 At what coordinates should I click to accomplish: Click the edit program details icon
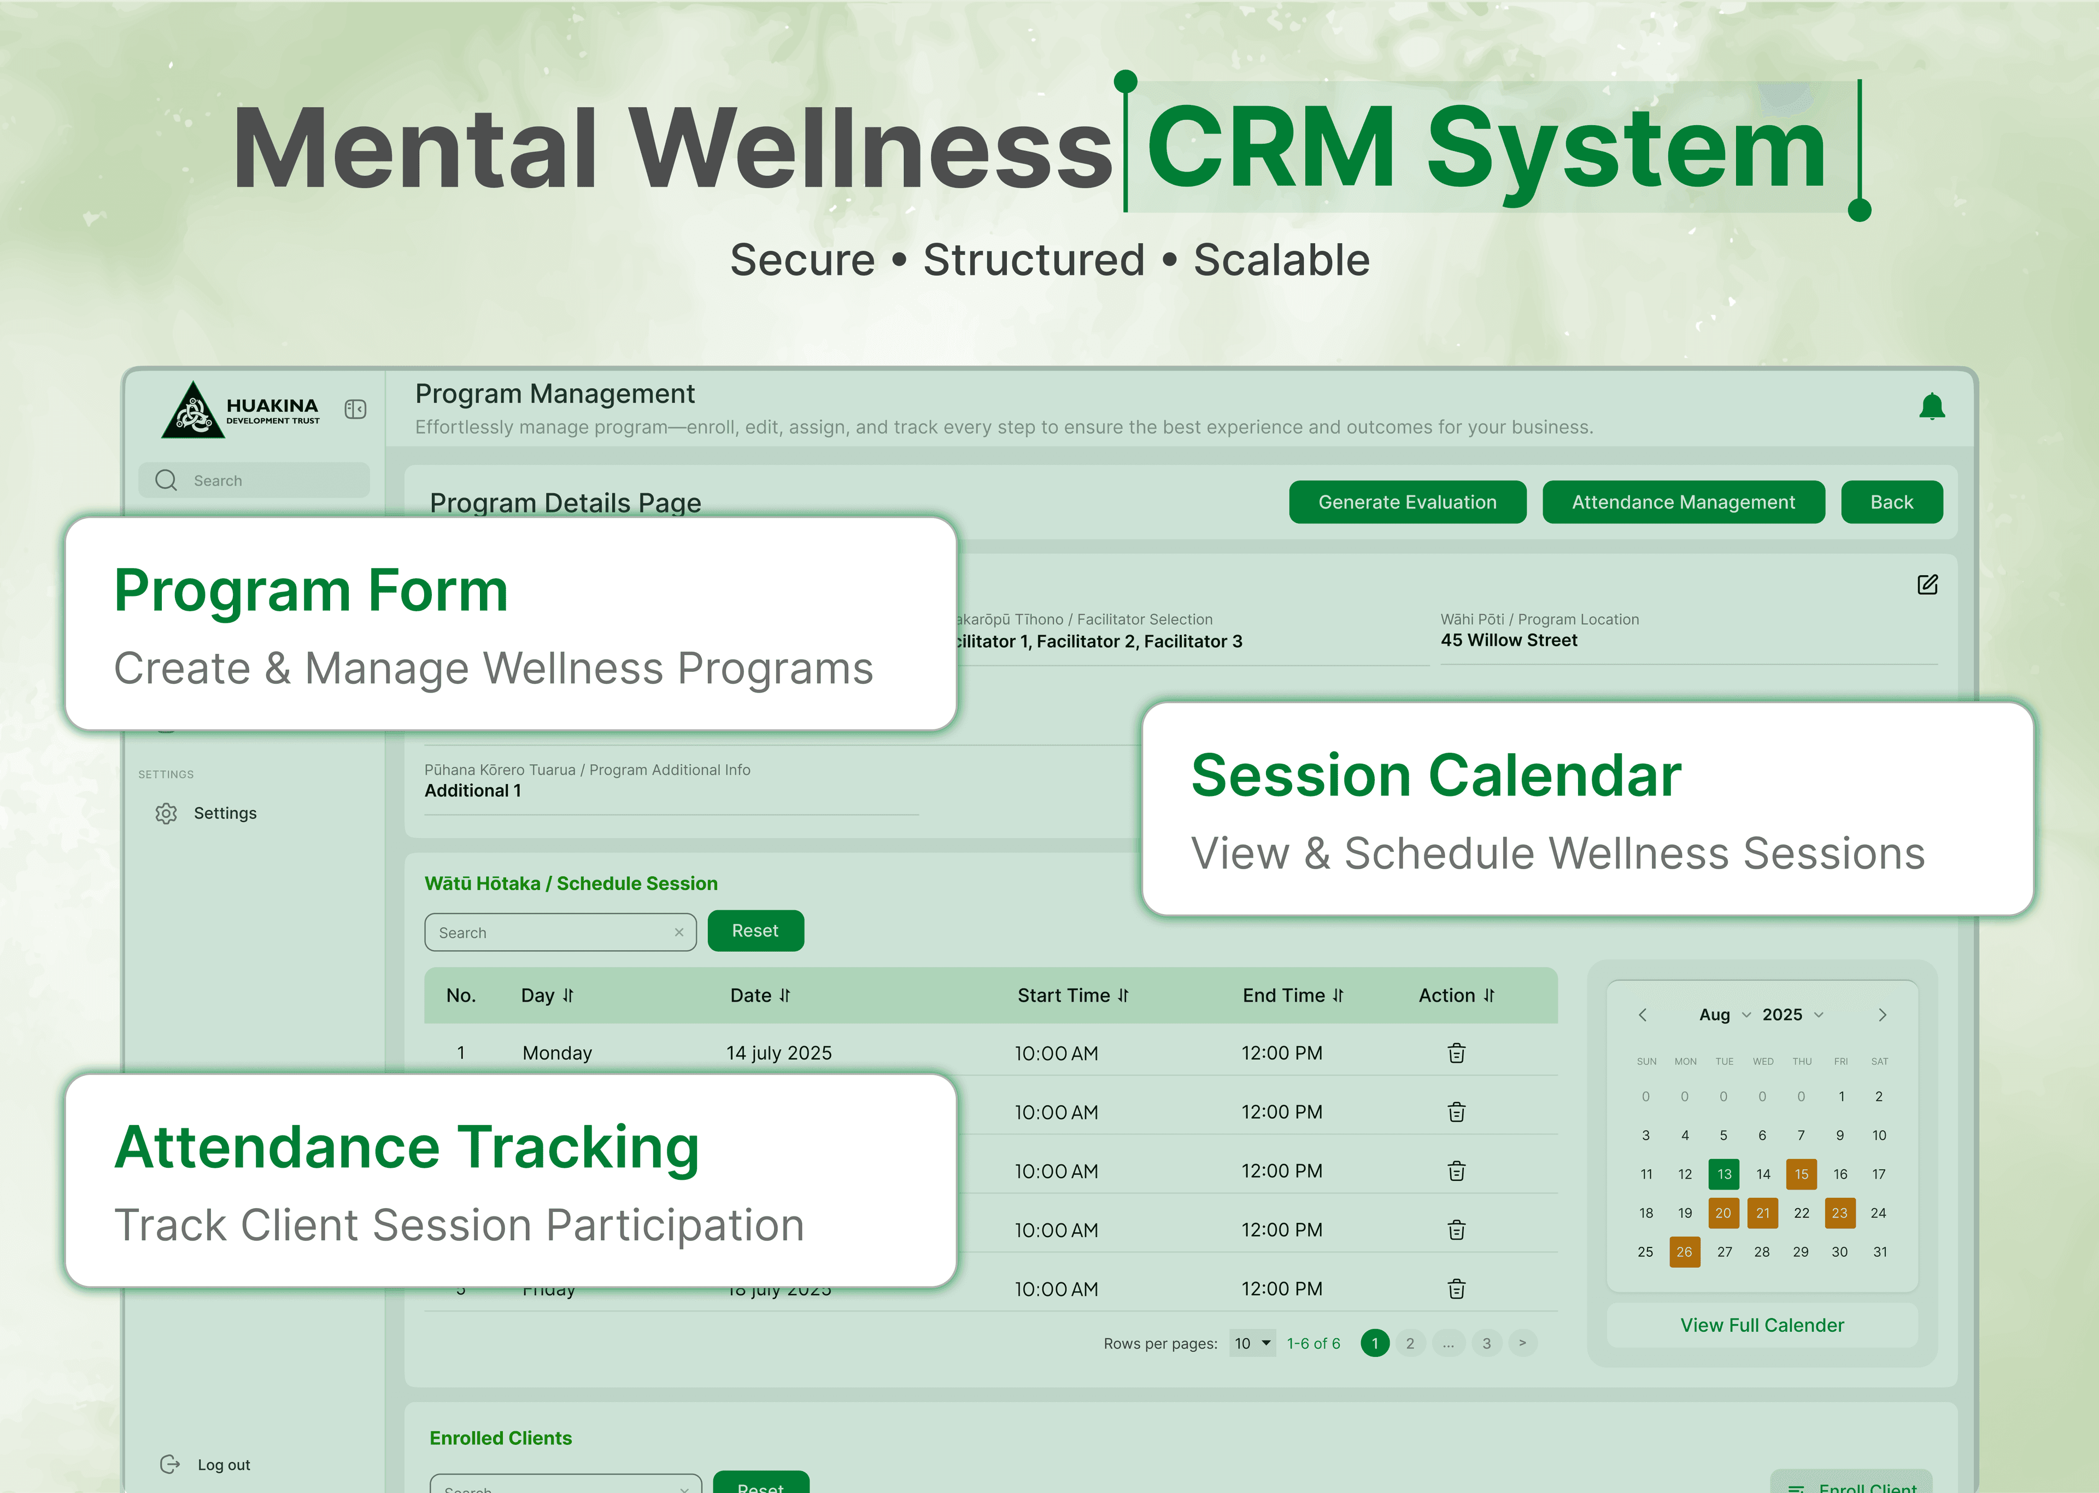coord(1927,585)
